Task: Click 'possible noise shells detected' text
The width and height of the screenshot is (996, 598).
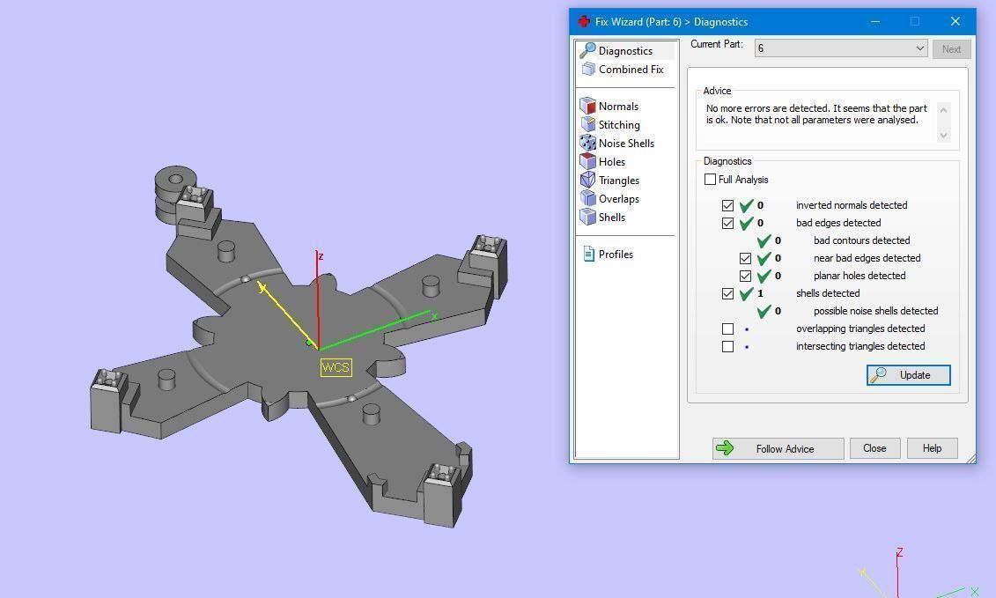Action: pyautogui.click(x=875, y=311)
